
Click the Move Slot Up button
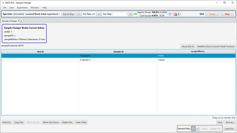coord(33,122)
